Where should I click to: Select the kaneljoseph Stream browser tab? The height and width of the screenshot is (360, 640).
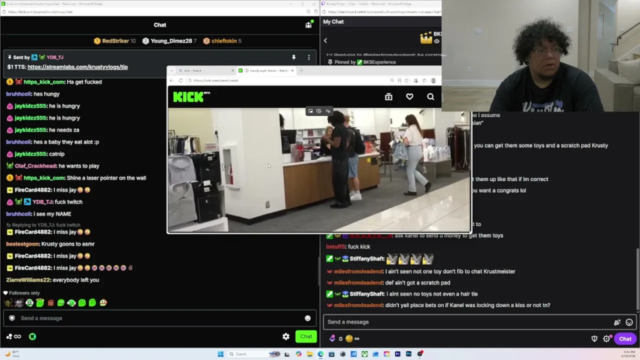pyautogui.click(x=266, y=70)
